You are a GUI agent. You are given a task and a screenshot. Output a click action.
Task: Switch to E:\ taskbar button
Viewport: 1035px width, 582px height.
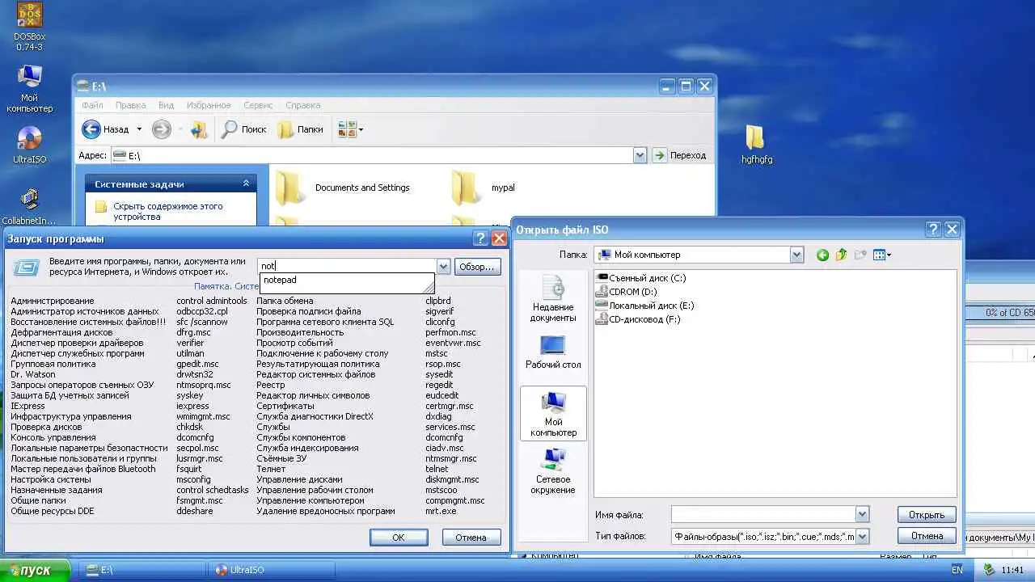pos(141,570)
